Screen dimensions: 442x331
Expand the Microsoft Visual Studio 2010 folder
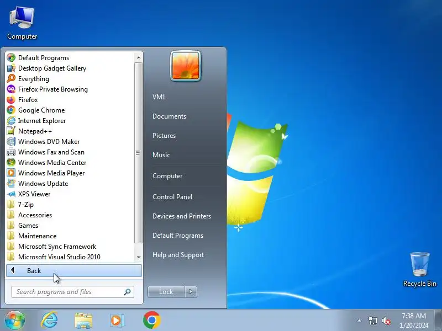point(54,257)
